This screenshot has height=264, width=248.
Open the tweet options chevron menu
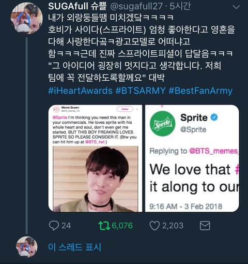236,7
